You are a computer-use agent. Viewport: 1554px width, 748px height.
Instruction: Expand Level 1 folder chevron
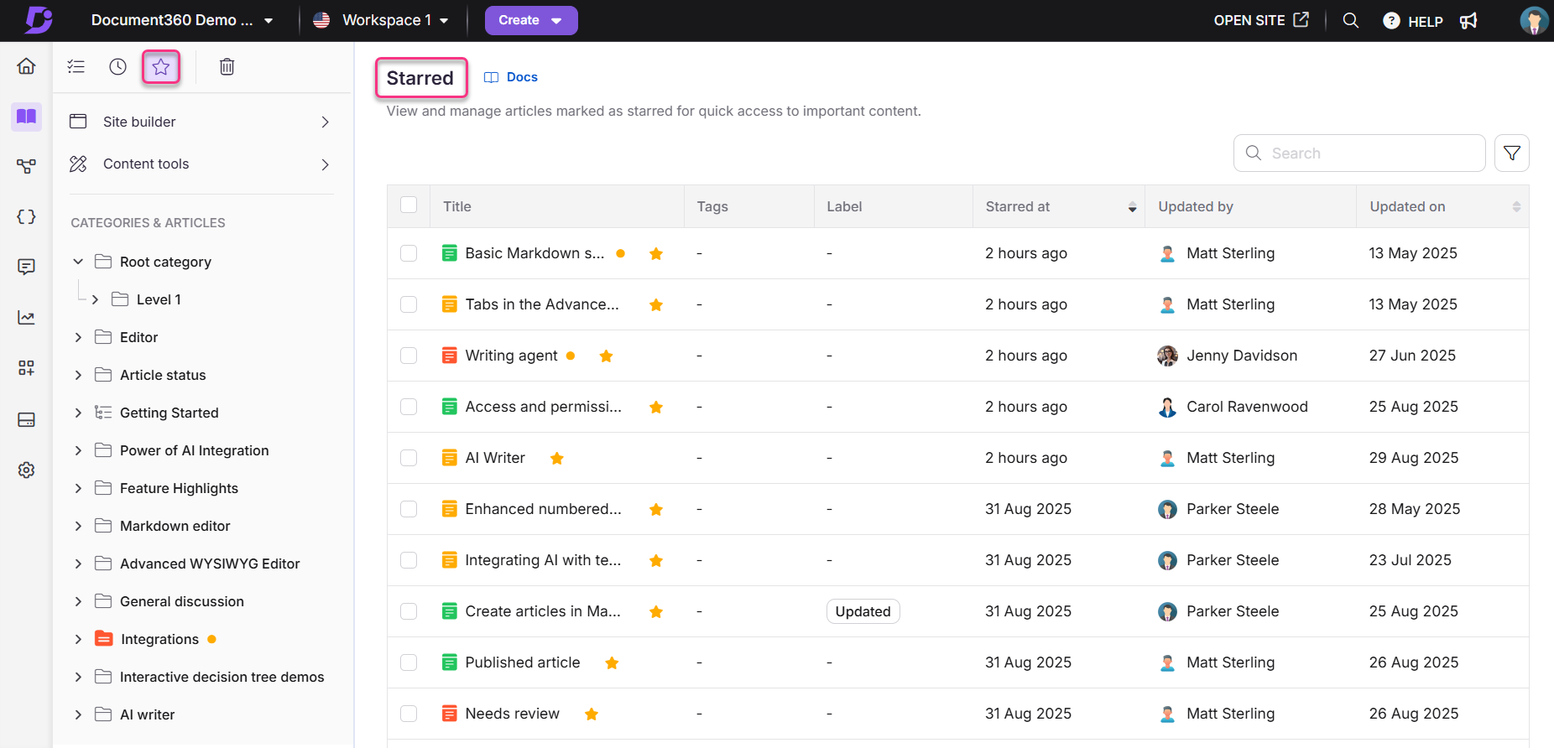coord(95,299)
